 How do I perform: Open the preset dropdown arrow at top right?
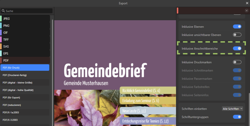246,10
